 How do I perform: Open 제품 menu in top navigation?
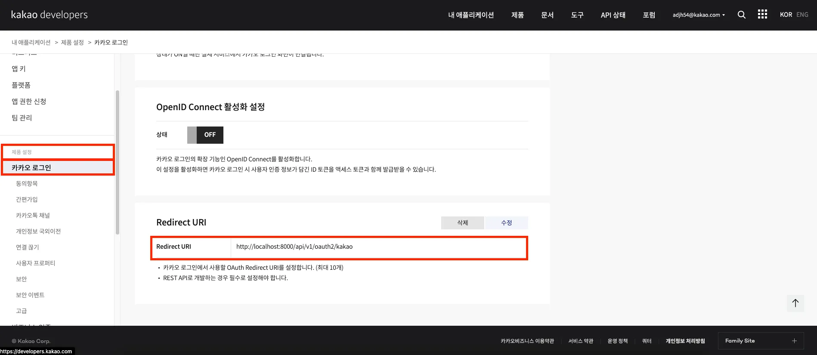tap(517, 15)
